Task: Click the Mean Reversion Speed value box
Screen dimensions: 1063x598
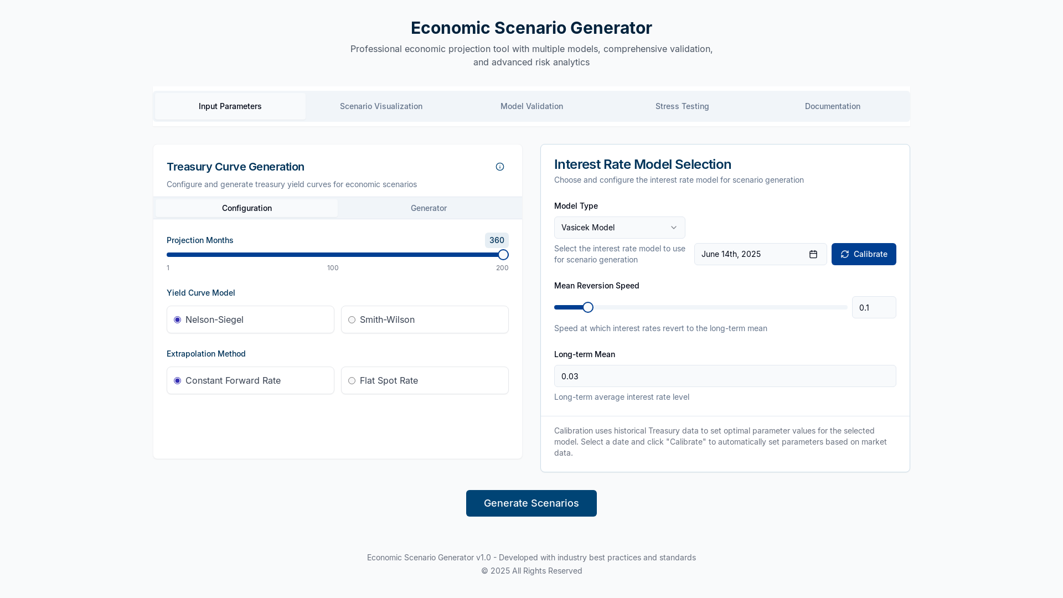Action: pos(874,307)
